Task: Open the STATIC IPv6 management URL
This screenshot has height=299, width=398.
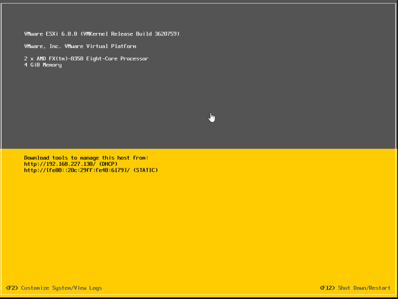Action: click(77, 170)
